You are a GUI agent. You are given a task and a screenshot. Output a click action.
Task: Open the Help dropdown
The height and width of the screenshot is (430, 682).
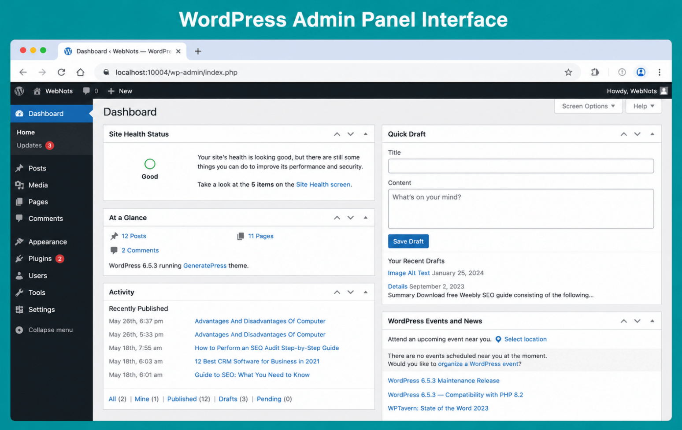(x=644, y=106)
